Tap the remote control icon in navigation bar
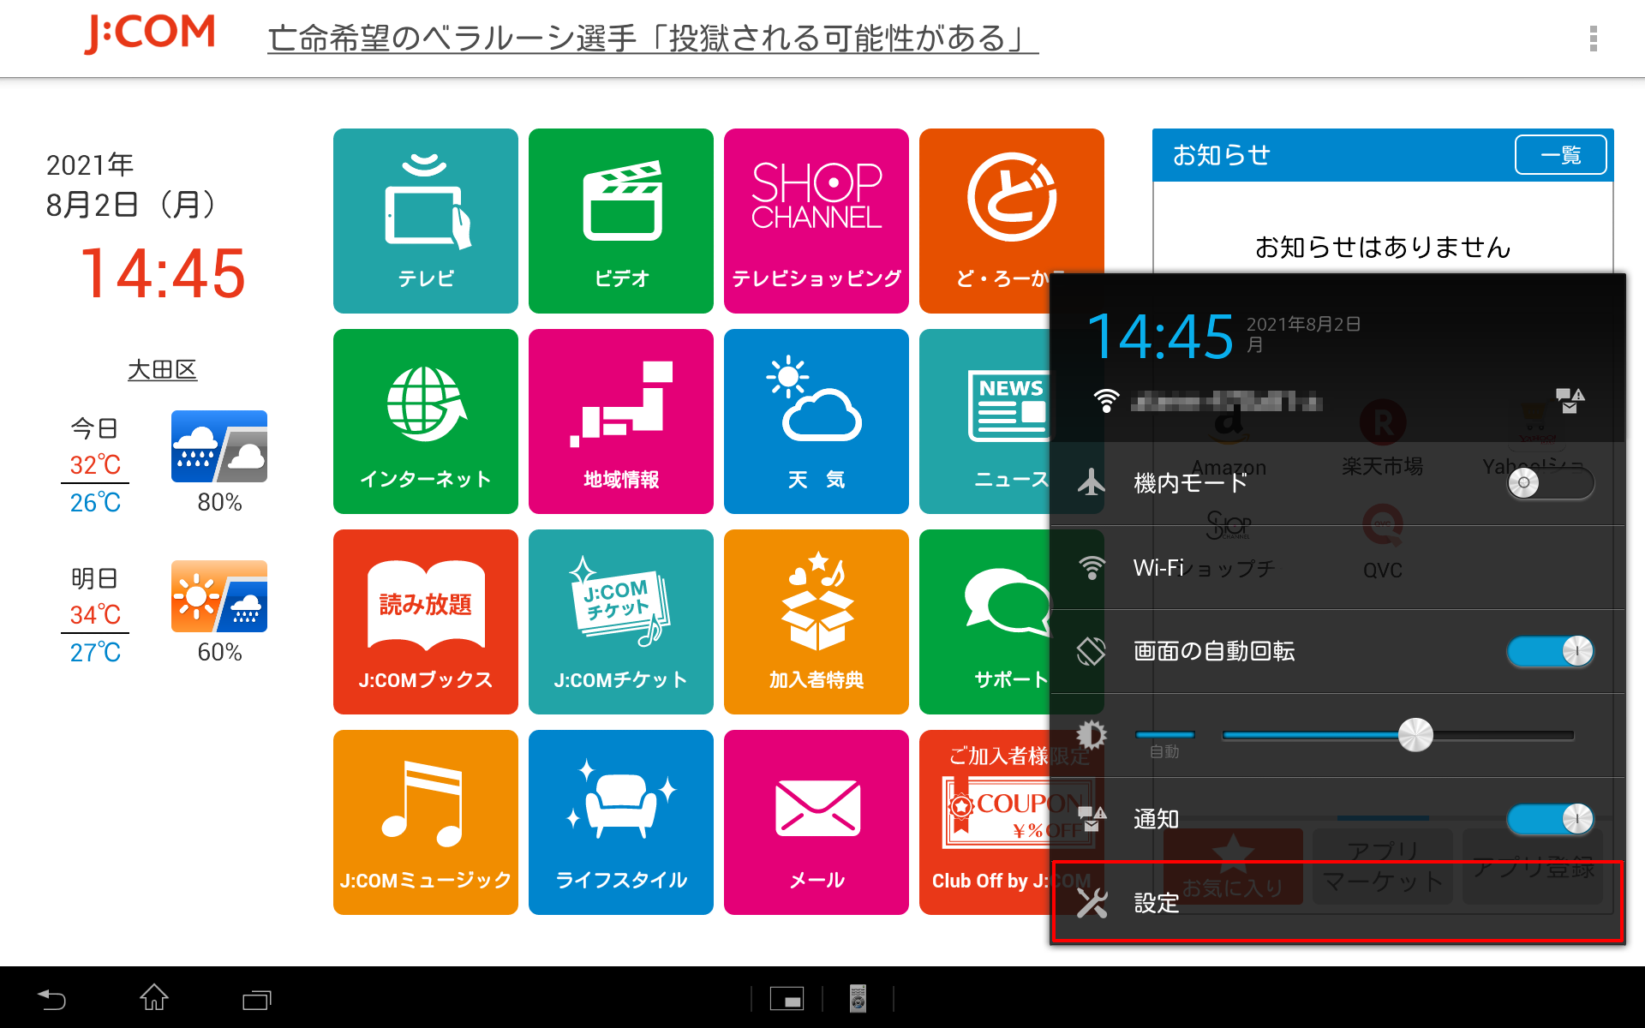1645x1028 pixels. pos(858,999)
